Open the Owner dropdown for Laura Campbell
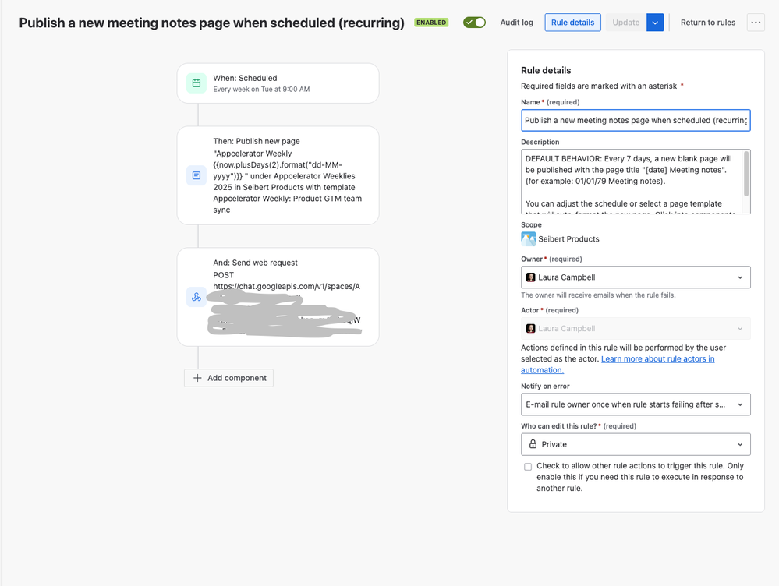 pyautogui.click(x=636, y=277)
